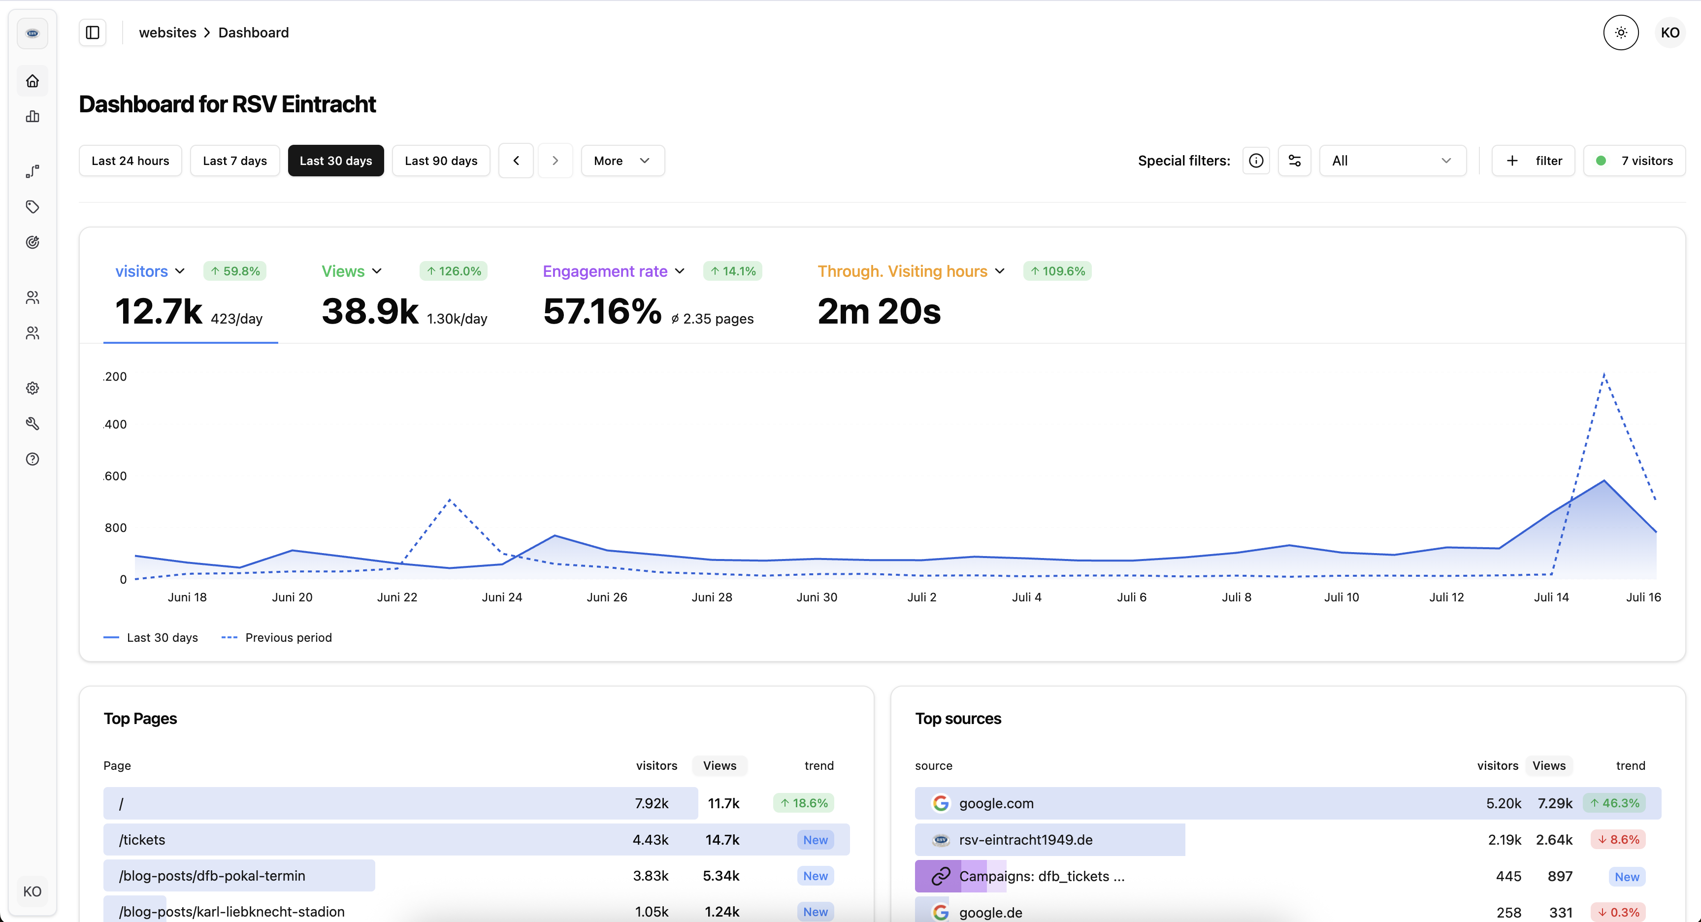
Task: Open the KO avatar at sidebar bottom
Action: pyautogui.click(x=33, y=891)
